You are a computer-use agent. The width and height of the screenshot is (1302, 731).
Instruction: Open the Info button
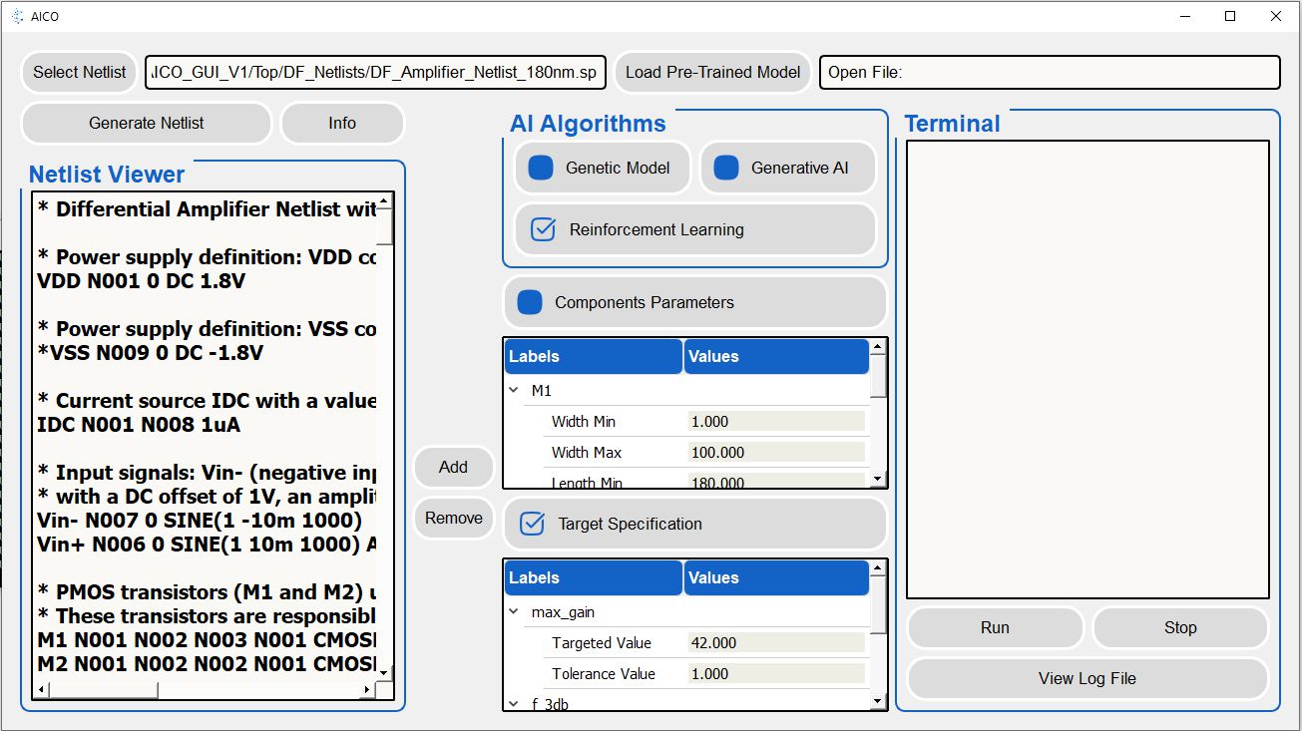[342, 123]
